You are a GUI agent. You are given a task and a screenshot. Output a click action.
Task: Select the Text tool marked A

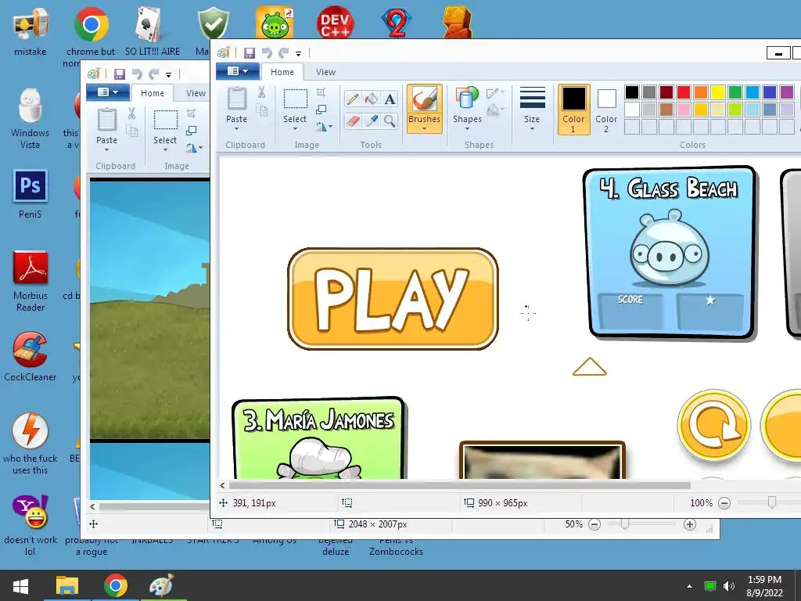[x=390, y=99]
